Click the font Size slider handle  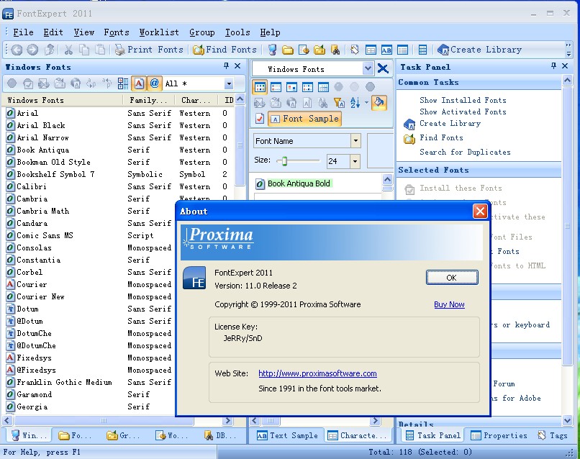[x=284, y=161]
